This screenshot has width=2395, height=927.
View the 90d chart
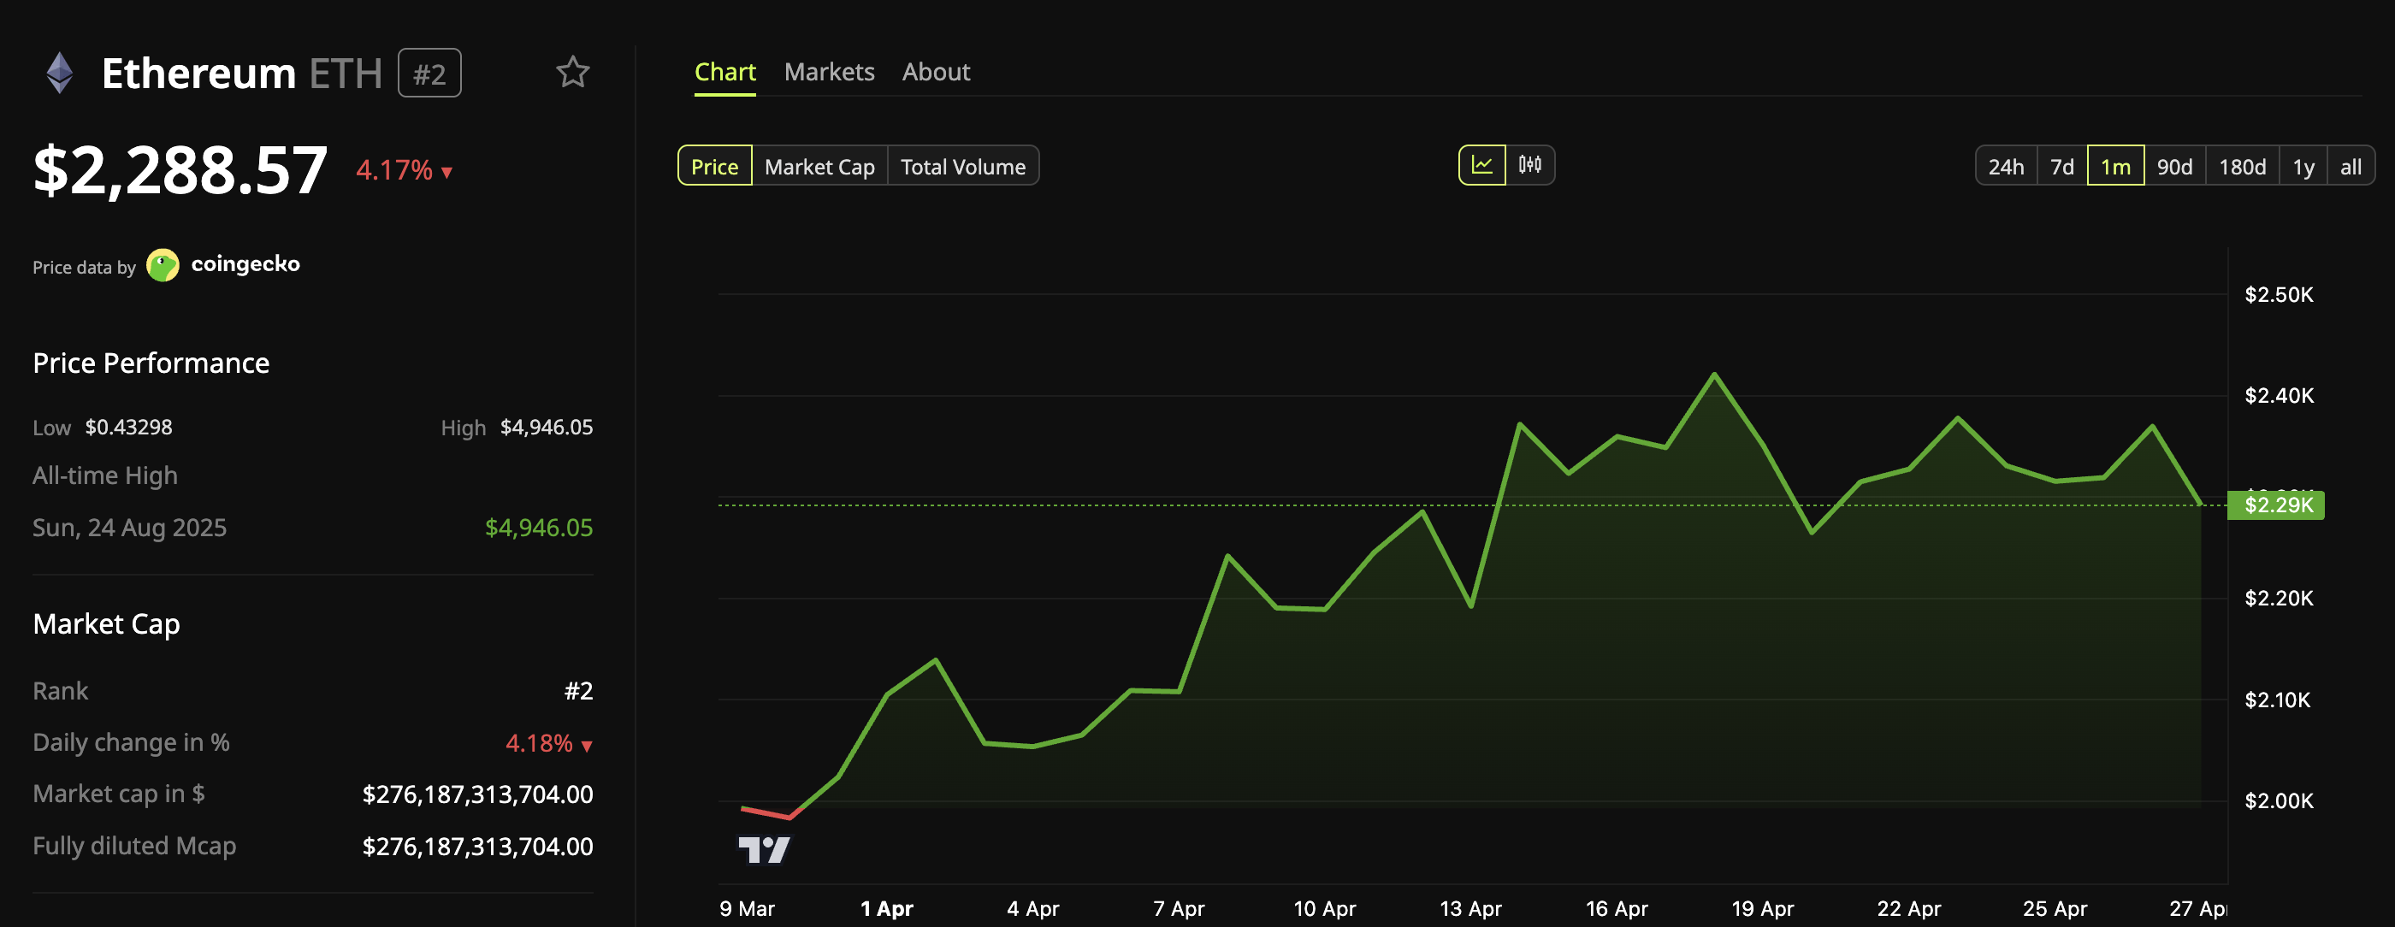[x=2175, y=166]
